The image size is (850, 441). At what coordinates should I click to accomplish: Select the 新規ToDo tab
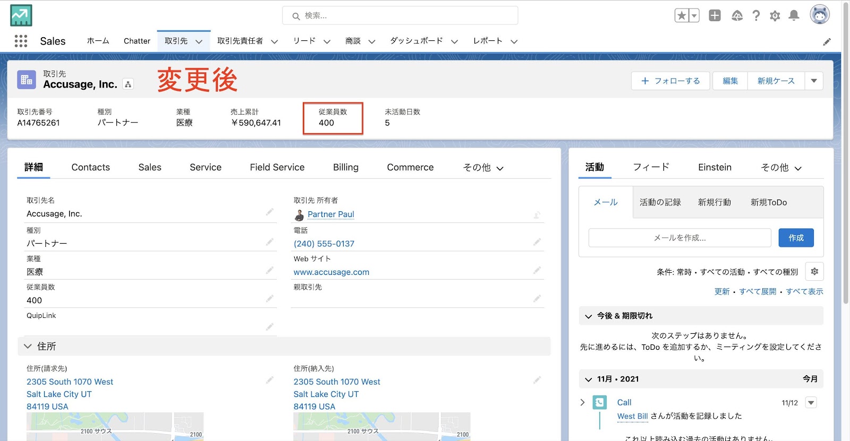tap(769, 202)
